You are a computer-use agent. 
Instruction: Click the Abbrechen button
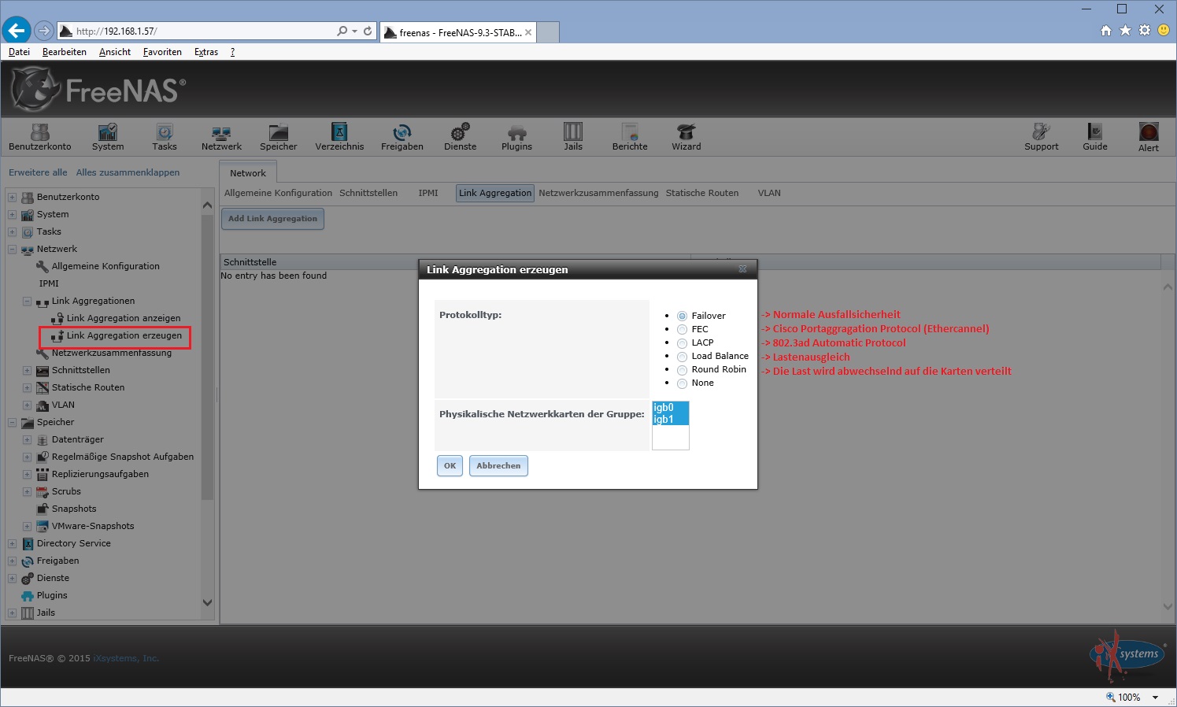tap(498, 465)
